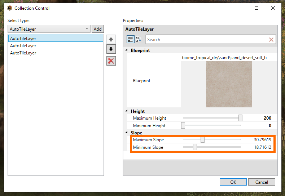Clear the property search with the red X
This screenshot has width=285, height=196.
click(271, 40)
